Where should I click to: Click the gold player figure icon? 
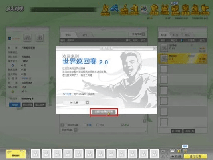[x=135, y=10]
